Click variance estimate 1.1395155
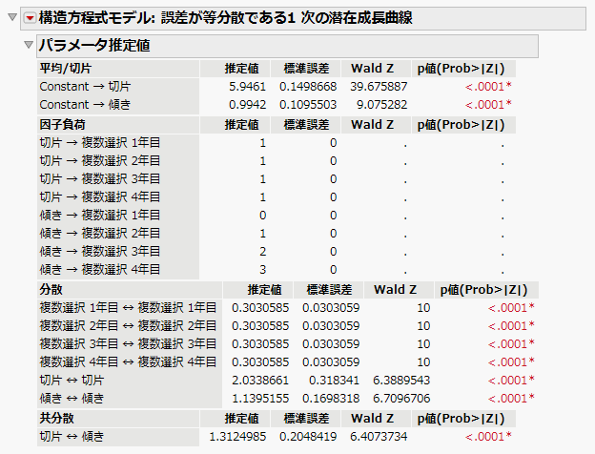595x454 pixels. (260, 399)
